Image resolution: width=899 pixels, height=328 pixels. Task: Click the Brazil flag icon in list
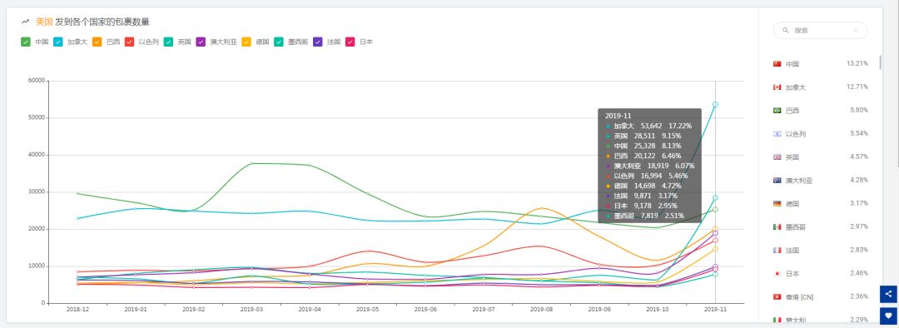tap(777, 110)
